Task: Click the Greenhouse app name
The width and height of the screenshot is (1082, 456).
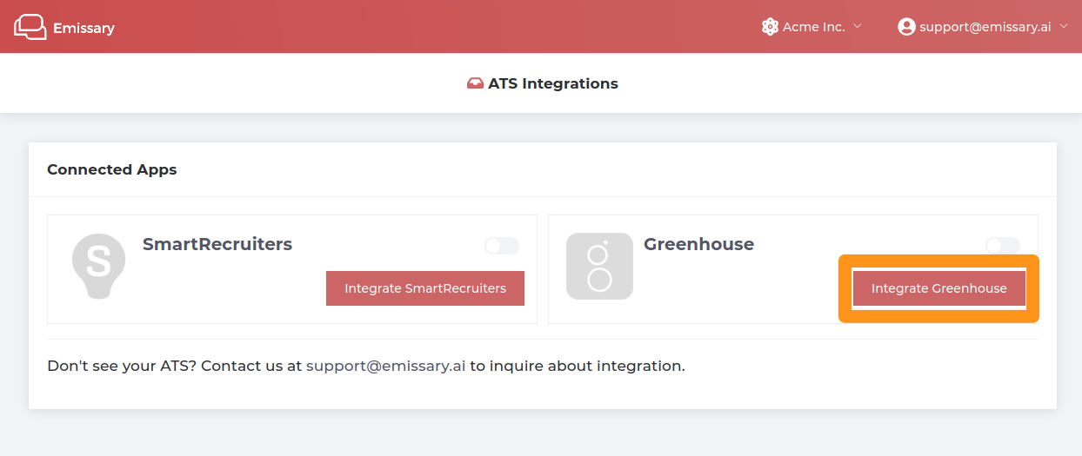Action: 699,244
